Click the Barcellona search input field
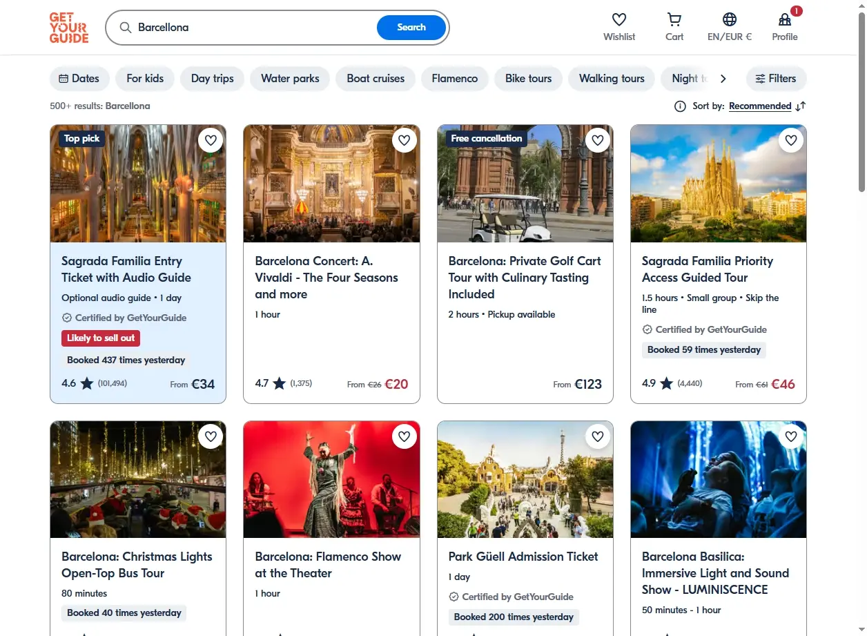 point(254,28)
